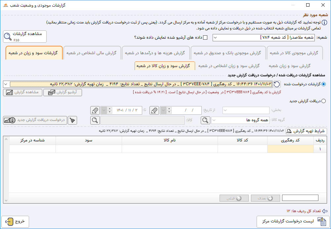Click the refresh icon next to requested reports list
Viewport: 331px width, 229px height.
coord(277,84)
